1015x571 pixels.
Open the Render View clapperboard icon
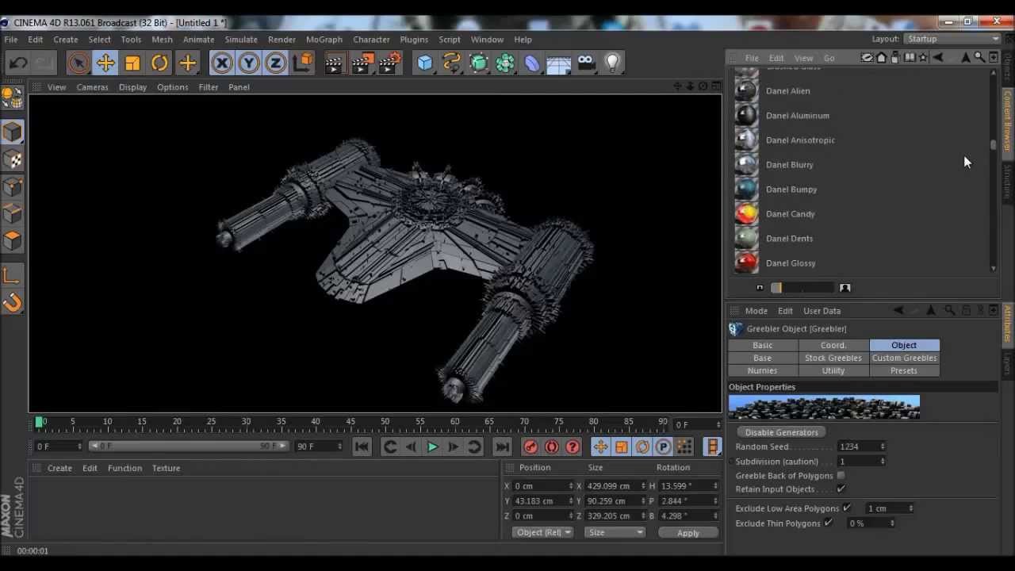[335, 63]
